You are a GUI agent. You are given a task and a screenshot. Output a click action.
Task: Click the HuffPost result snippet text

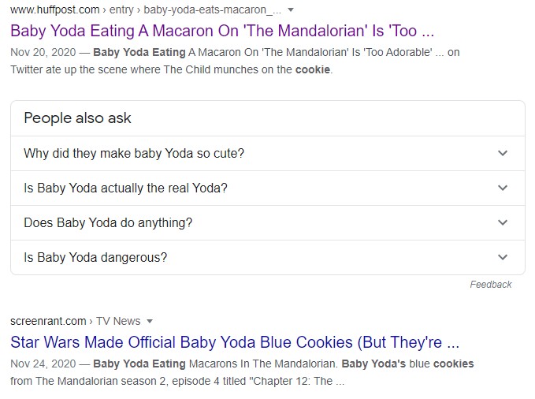(x=236, y=62)
